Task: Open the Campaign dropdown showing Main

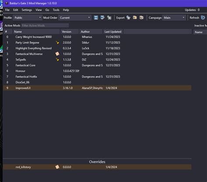Action: coord(174,17)
